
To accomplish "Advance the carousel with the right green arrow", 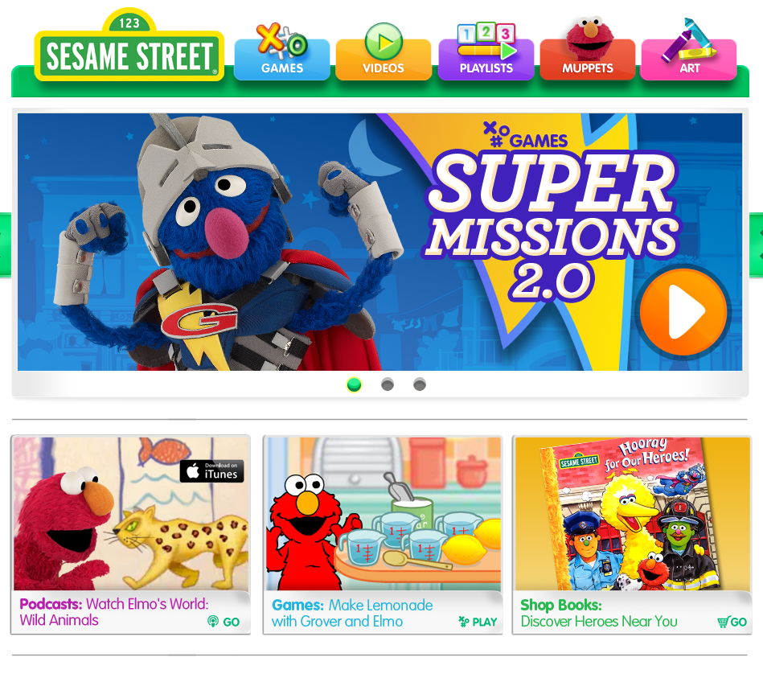I will click(757, 244).
